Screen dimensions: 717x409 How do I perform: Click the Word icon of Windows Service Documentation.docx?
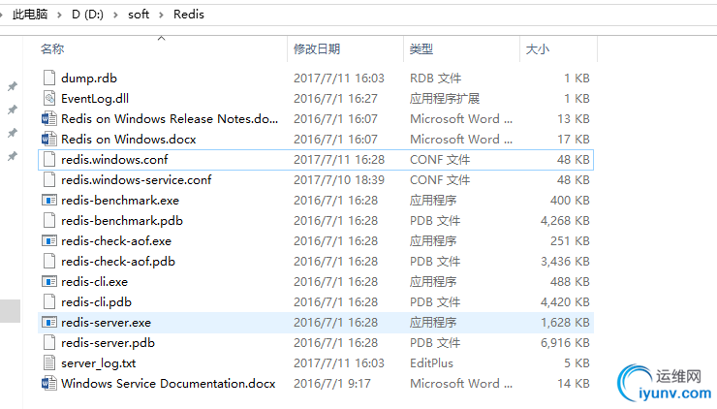[49, 384]
